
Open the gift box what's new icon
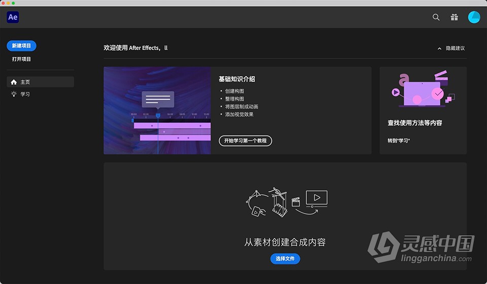tap(455, 17)
